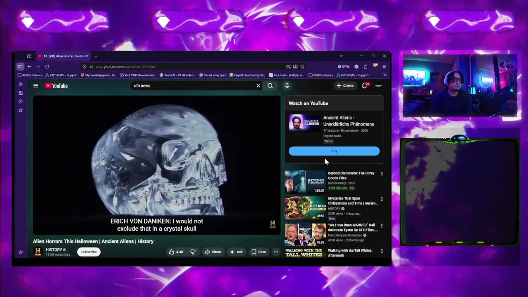Open the Saved song lyrics bookmark
The width and height of the screenshot is (528, 297).
pyautogui.click(x=212, y=75)
